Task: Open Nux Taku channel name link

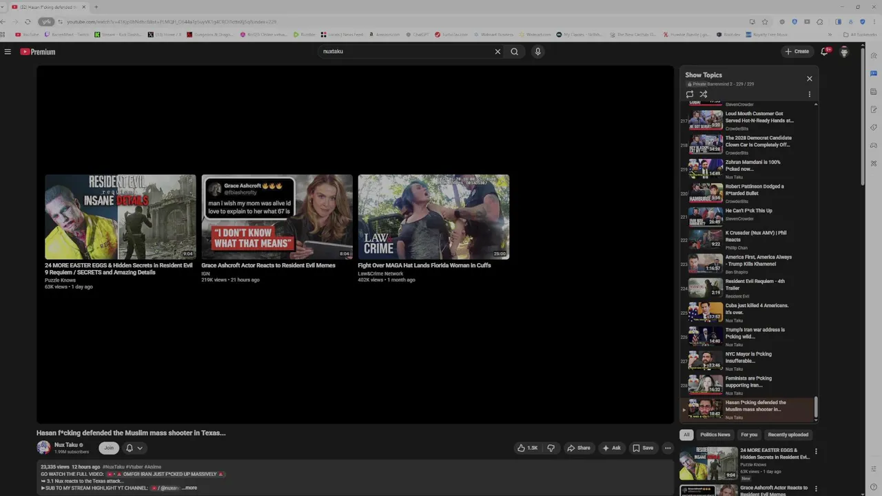Action: (66, 445)
